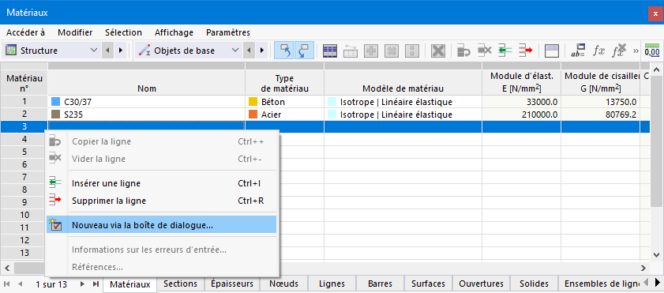Viewport: 664px width, 293px height.
Task: Click the large grey X delete icon
Action: pyautogui.click(x=438, y=51)
